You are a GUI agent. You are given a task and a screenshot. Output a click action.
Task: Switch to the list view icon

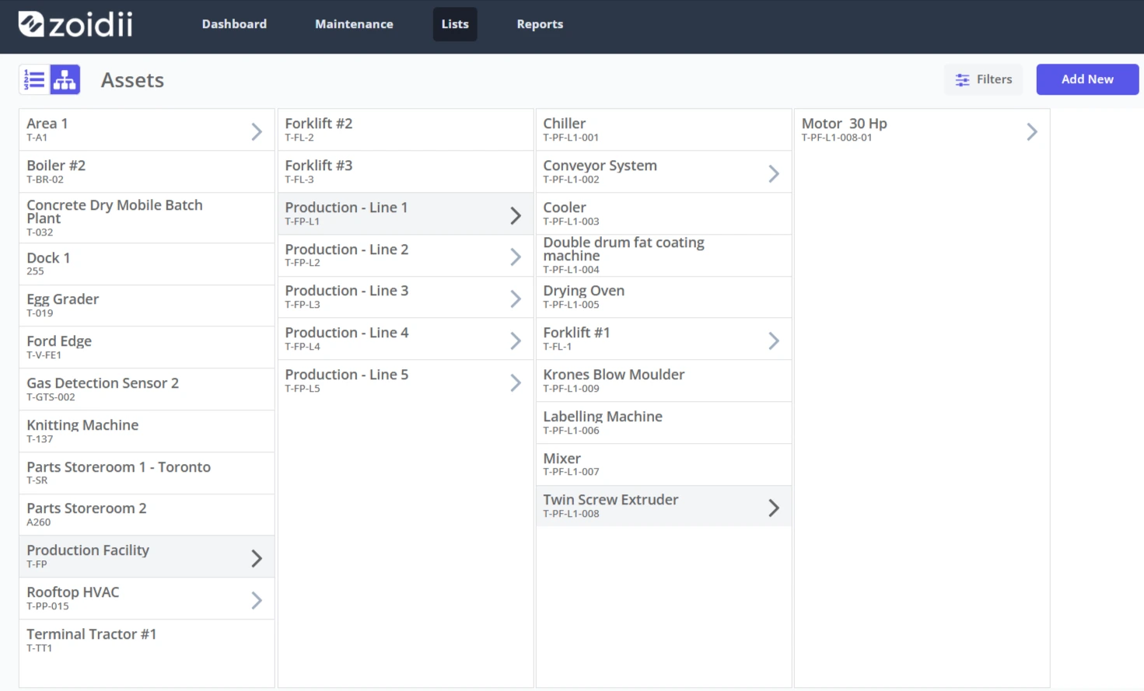pyautogui.click(x=34, y=79)
